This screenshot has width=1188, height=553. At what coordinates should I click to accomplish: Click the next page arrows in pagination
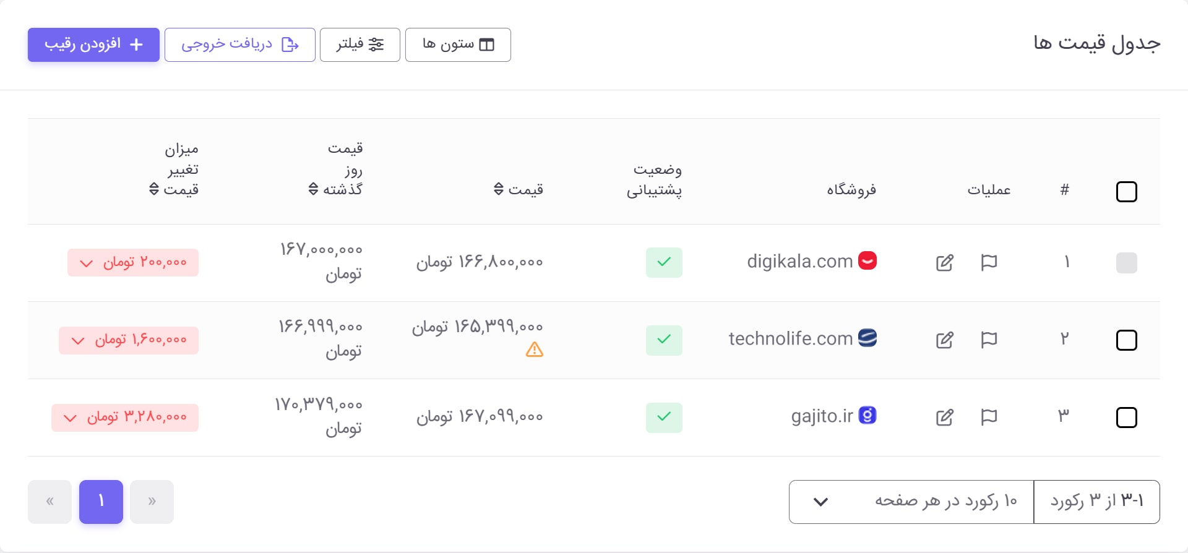(x=152, y=502)
